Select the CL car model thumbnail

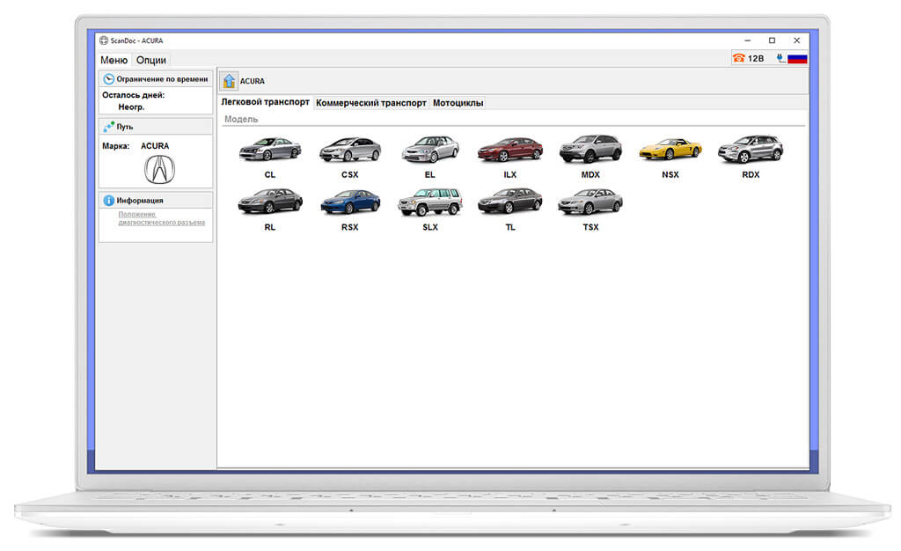click(269, 150)
